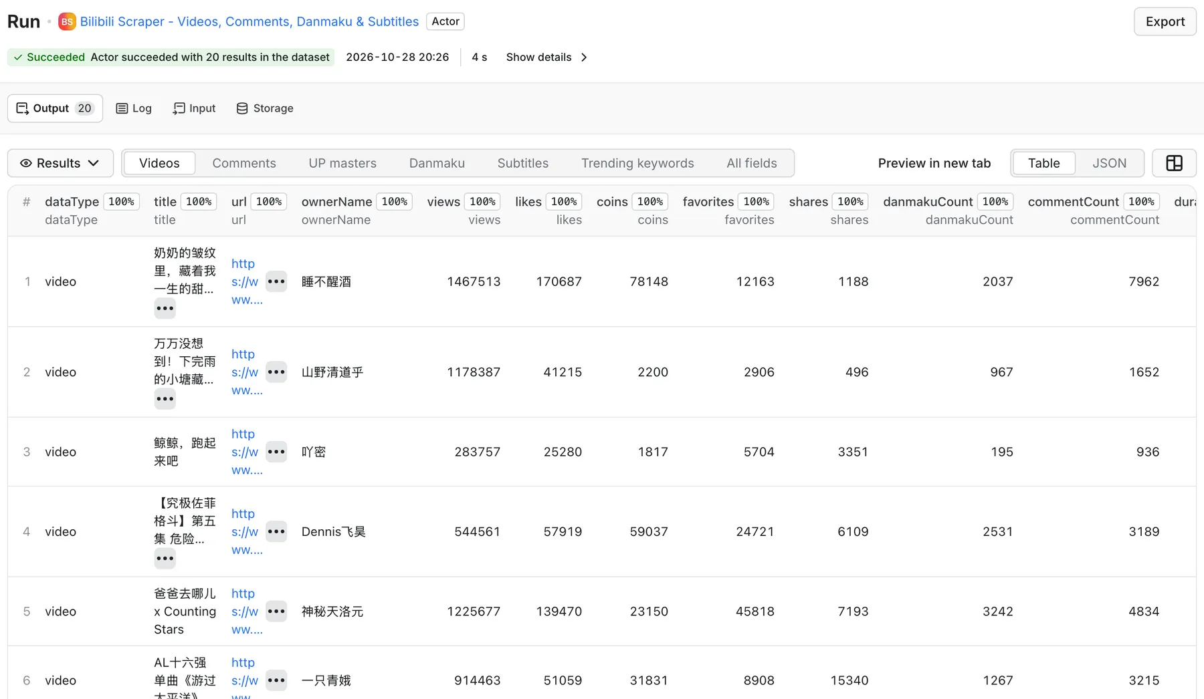Select the Subtitles view
The image size is (1204, 699).
click(523, 163)
